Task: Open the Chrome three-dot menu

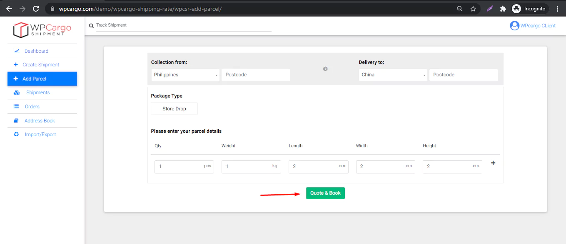Action: 557,9
